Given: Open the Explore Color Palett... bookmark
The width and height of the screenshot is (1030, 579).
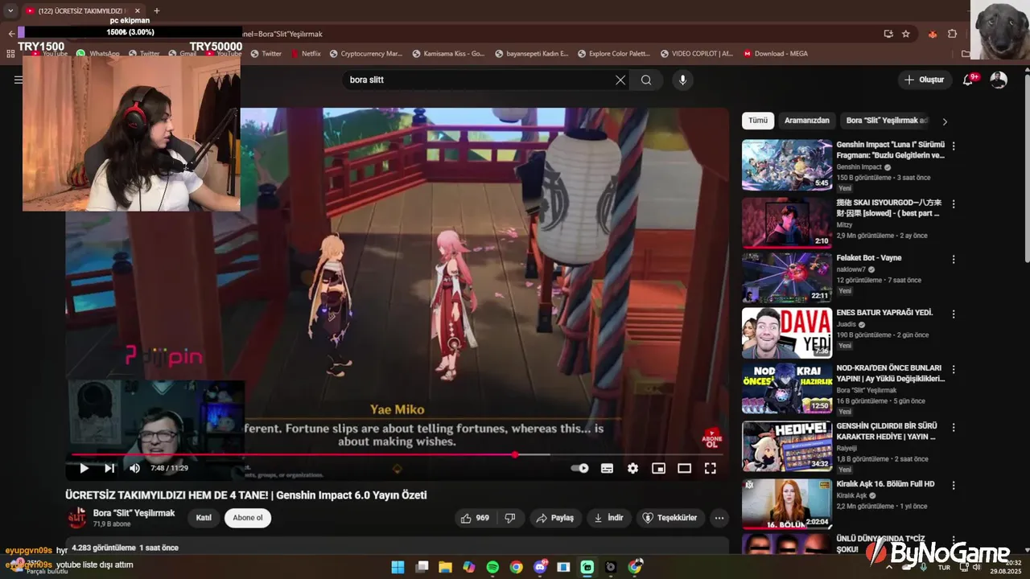Looking at the screenshot, I should click(612, 54).
